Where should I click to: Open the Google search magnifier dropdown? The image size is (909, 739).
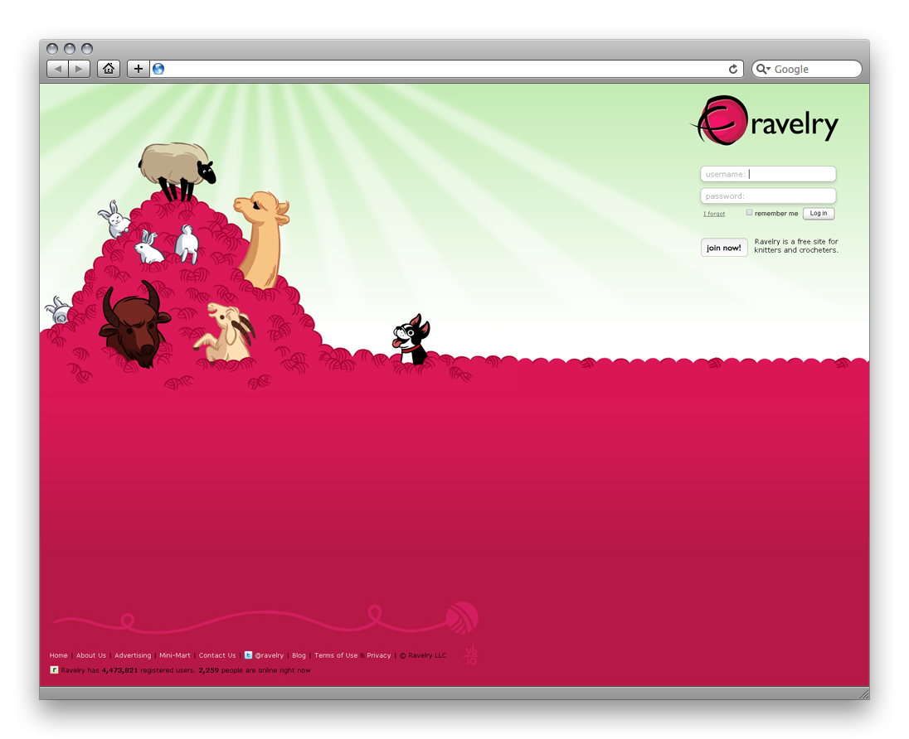coord(764,69)
